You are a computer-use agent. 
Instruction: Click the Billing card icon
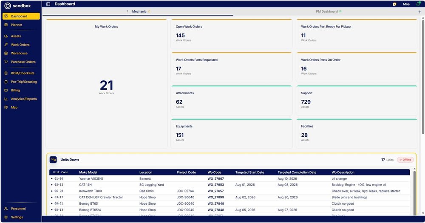6,90
